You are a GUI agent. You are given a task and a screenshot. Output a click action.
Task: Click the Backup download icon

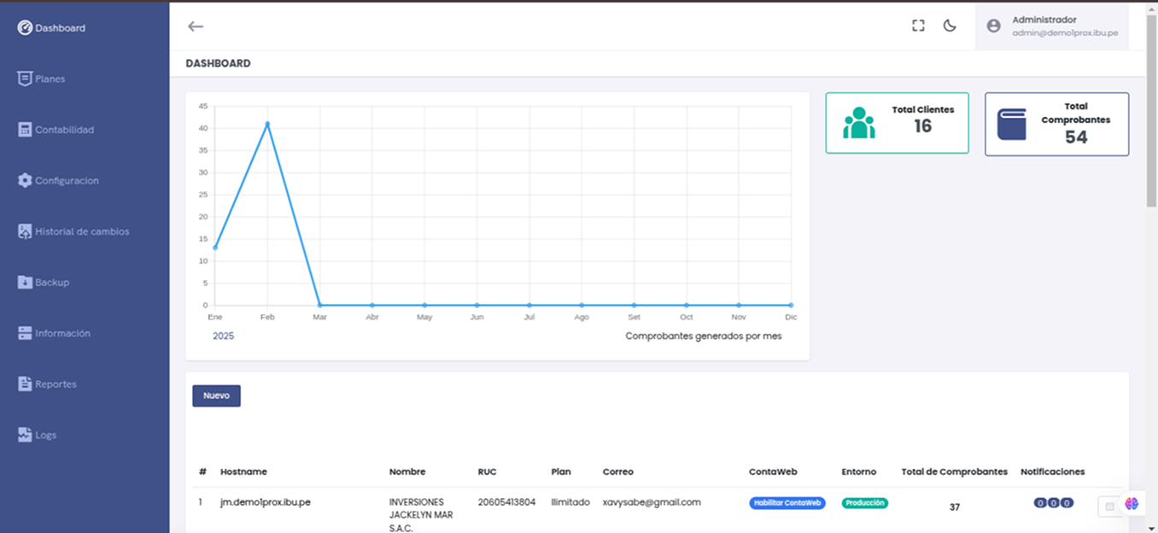(25, 283)
